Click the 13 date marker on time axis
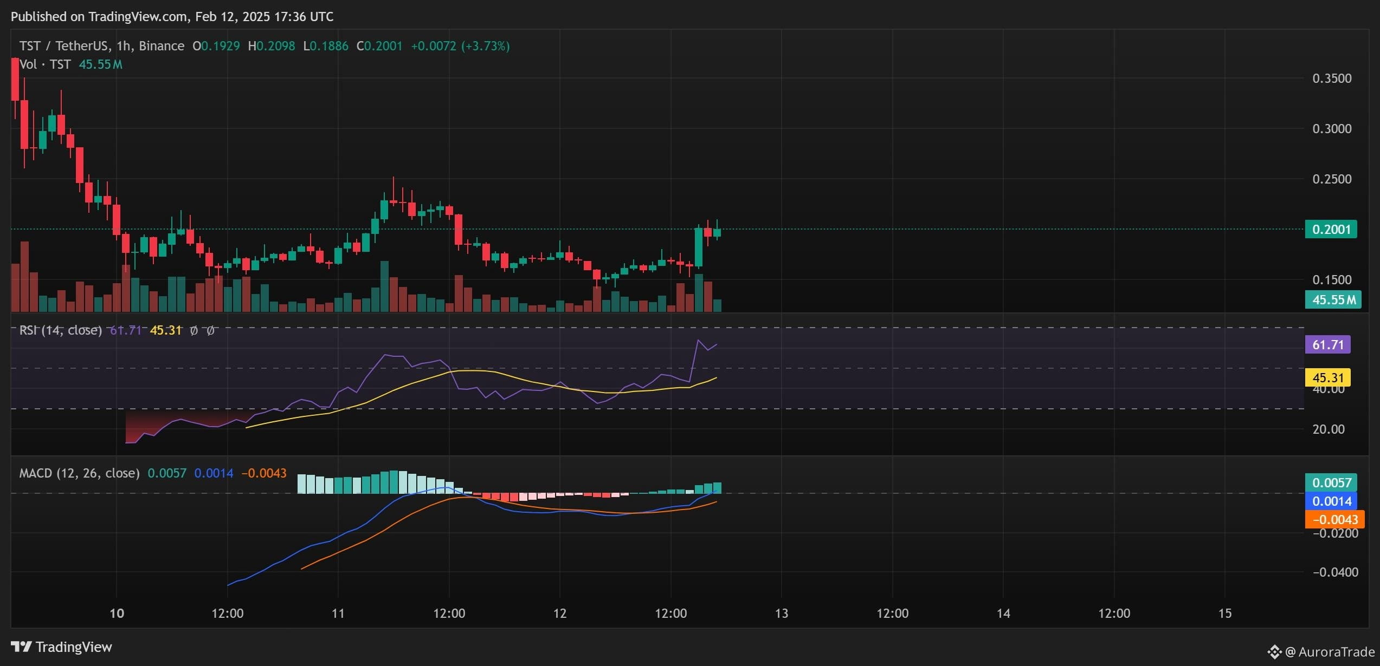The image size is (1380, 666). coord(781,613)
